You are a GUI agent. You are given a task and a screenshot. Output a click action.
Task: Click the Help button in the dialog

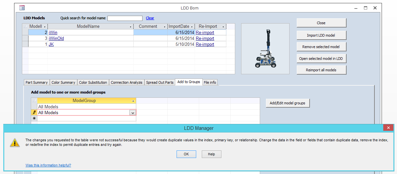pyautogui.click(x=212, y=154)
